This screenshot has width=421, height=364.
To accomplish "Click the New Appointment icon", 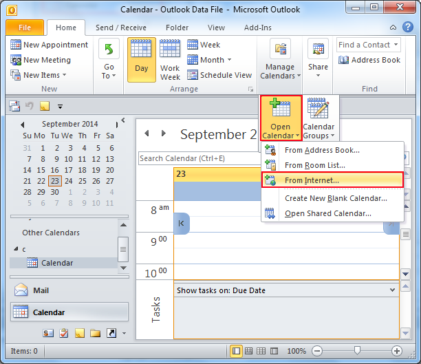I will (x=16, y=45).
